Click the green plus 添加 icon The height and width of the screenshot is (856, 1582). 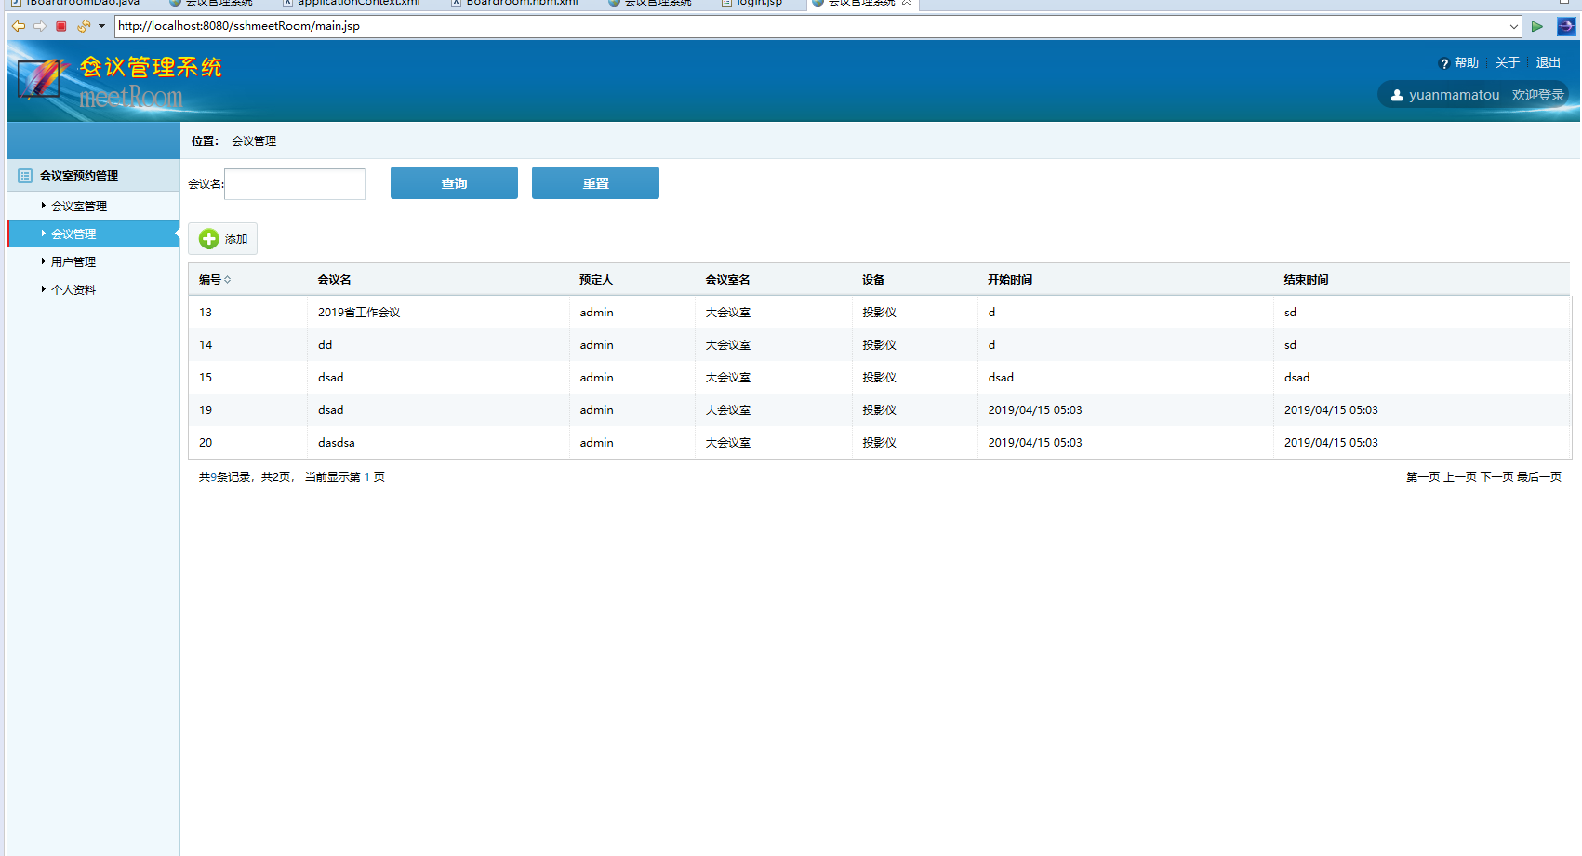[209, 239]
